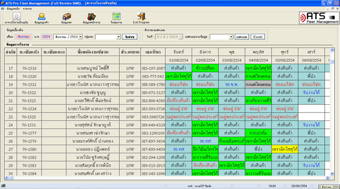The width and height of the screenshot is (340, 189).
Task: Select the จันทร์ day column header
Action: (179, 52)
